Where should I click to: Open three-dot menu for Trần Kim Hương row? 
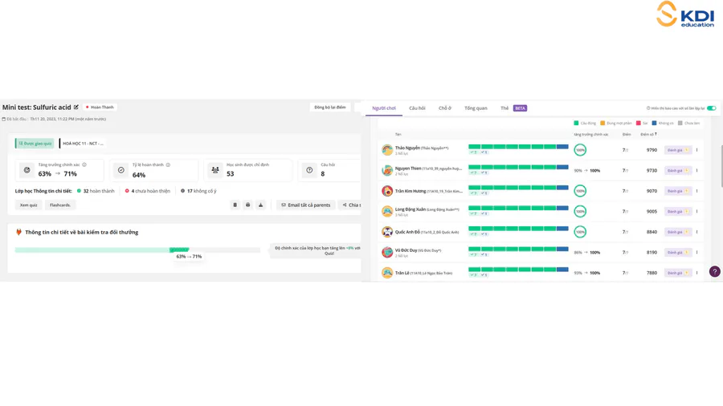696,191
